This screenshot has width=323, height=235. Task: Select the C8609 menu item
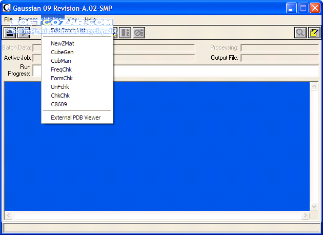tap(77, 104)
